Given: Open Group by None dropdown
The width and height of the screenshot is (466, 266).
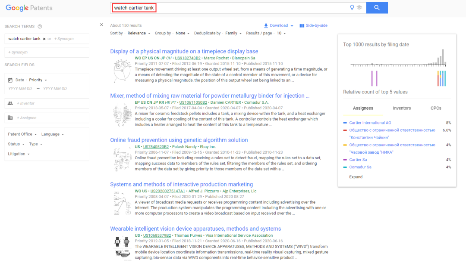Looking at the screenshot, I should (x=183, y=33).
